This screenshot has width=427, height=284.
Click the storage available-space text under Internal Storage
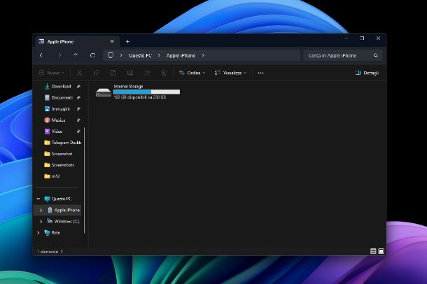140,97
